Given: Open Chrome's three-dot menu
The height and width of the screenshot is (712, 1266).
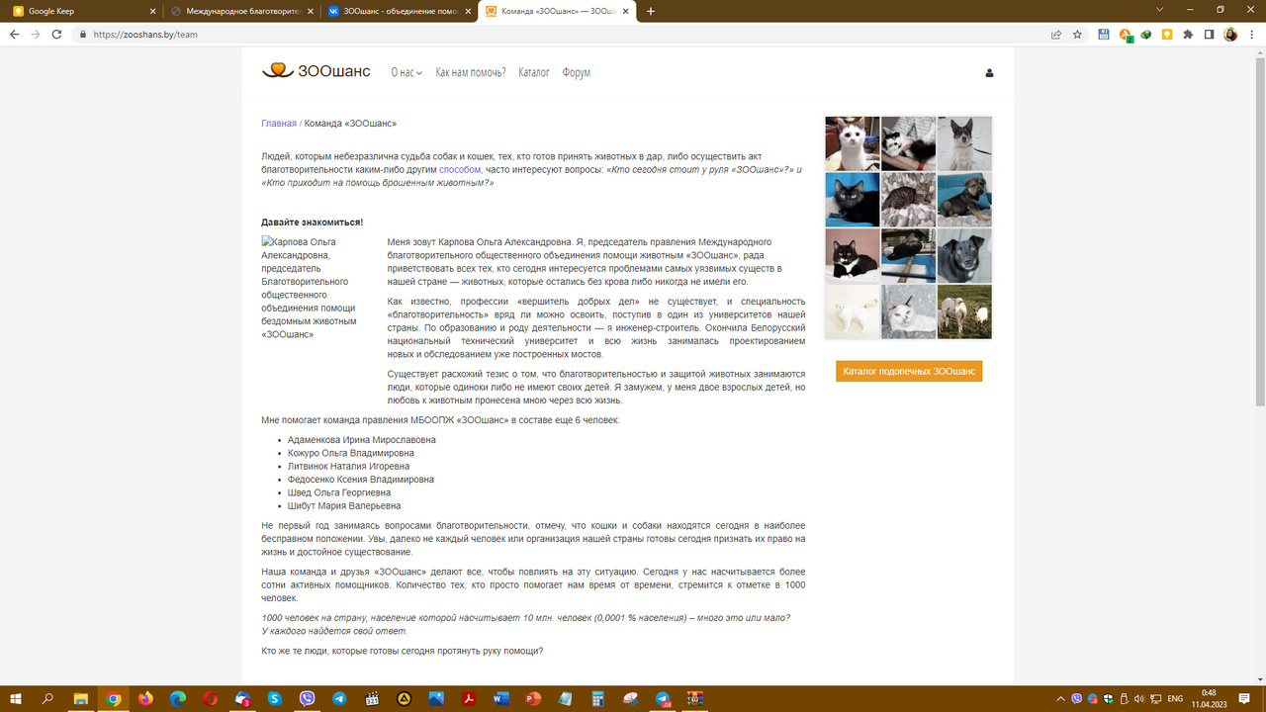Looking at the screenshot, I should (1251, 34).
